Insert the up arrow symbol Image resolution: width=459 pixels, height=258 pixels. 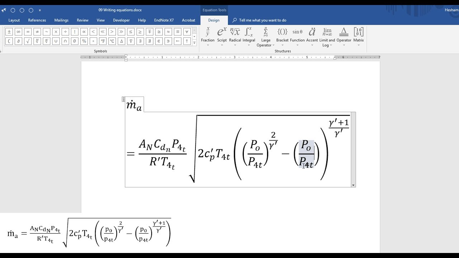pyautogui.click(x=186, y=41)
